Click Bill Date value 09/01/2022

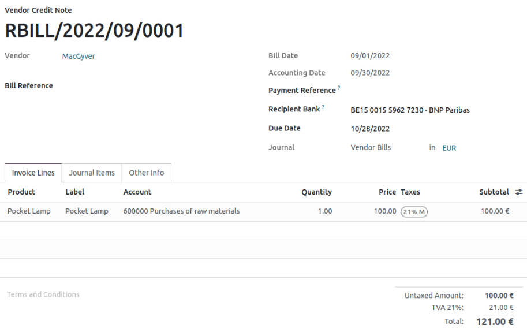370,56
